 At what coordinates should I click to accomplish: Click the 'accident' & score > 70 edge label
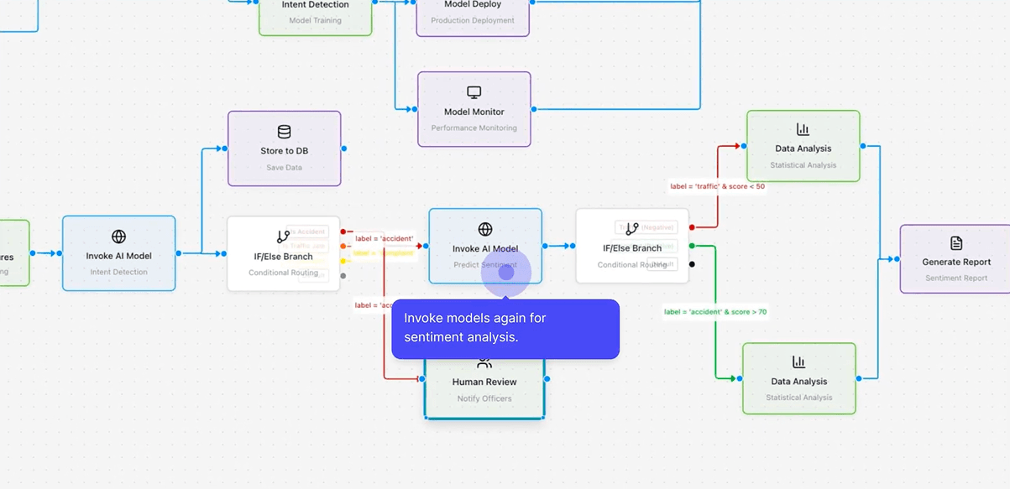coord(716,311)
